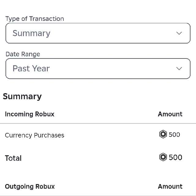
Task: Click the Incoming Robux column header
Action: [x=30, y=114]
